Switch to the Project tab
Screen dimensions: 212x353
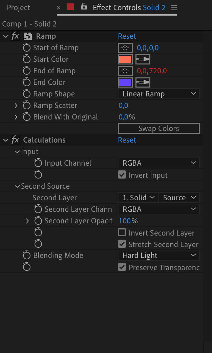click(18, 8)
